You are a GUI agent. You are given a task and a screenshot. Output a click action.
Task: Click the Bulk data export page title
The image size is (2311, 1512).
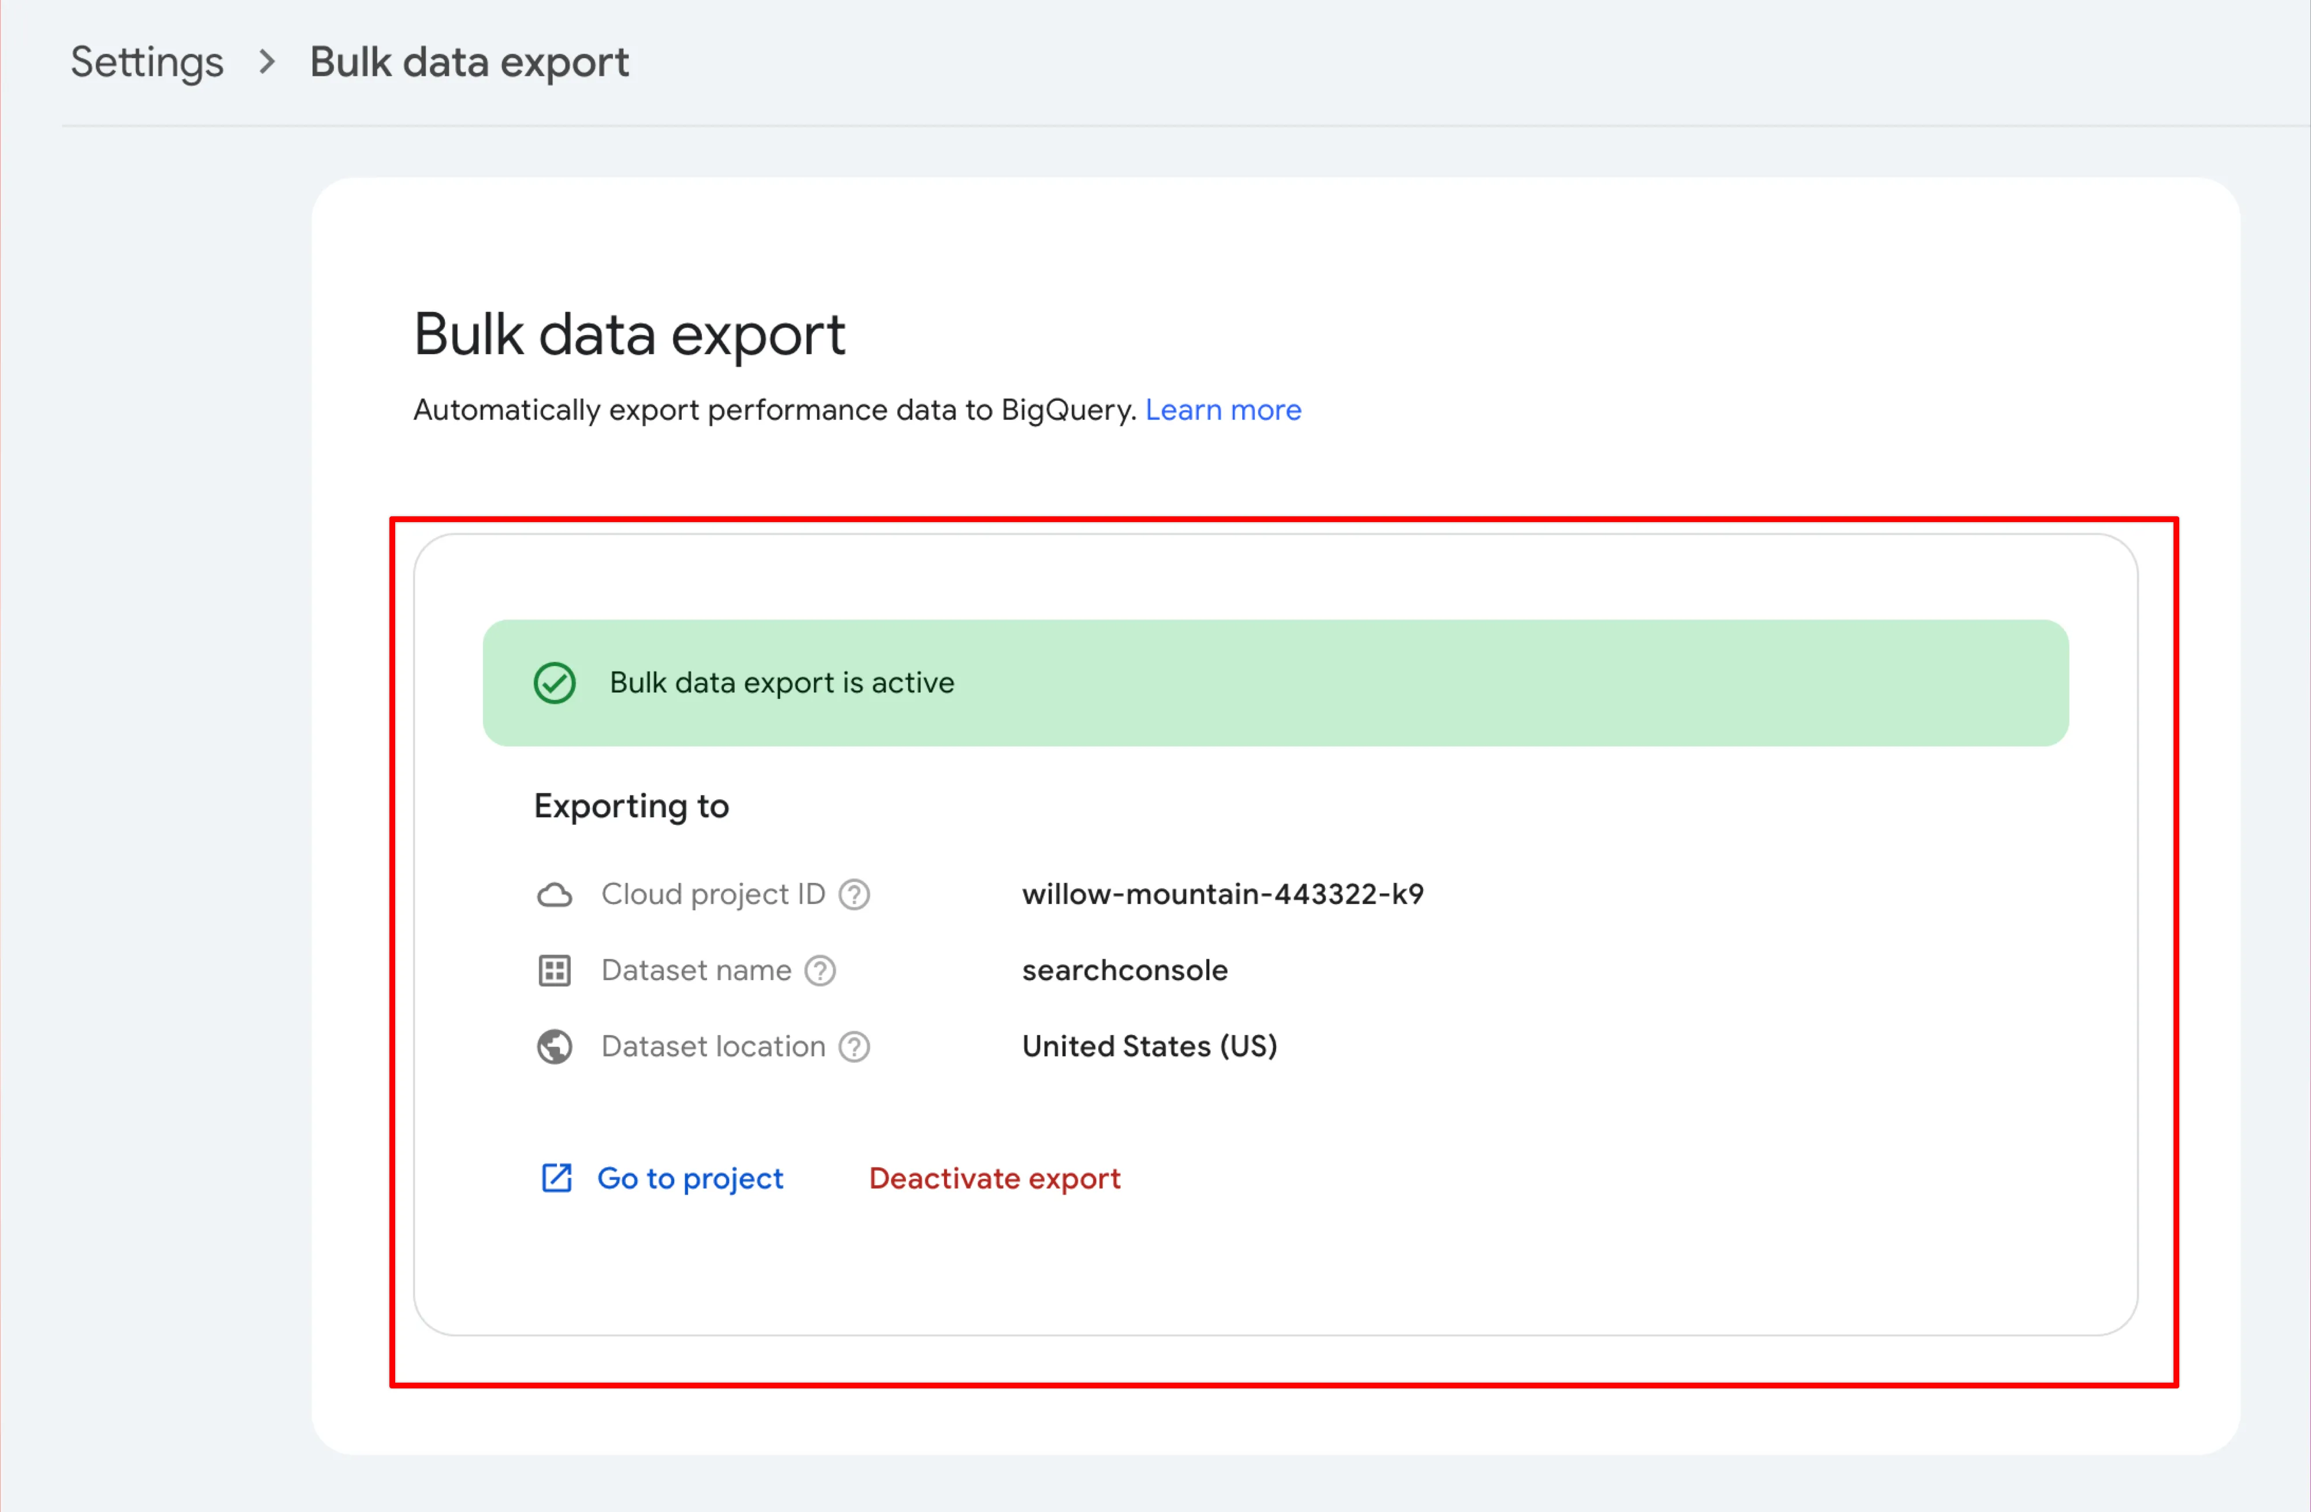(x=629, y=335)
